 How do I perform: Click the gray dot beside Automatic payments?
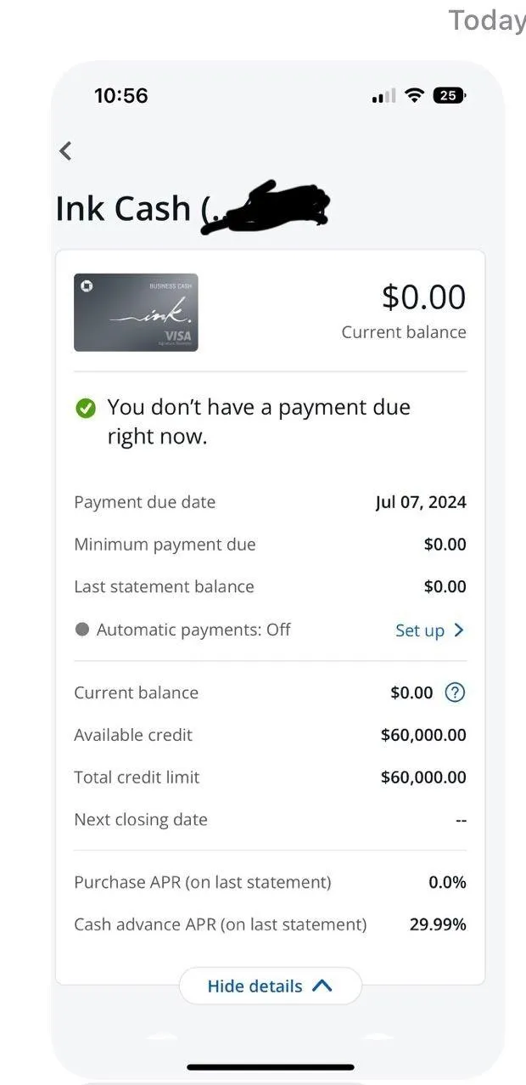pyautogui.click(x=82, y=630)
